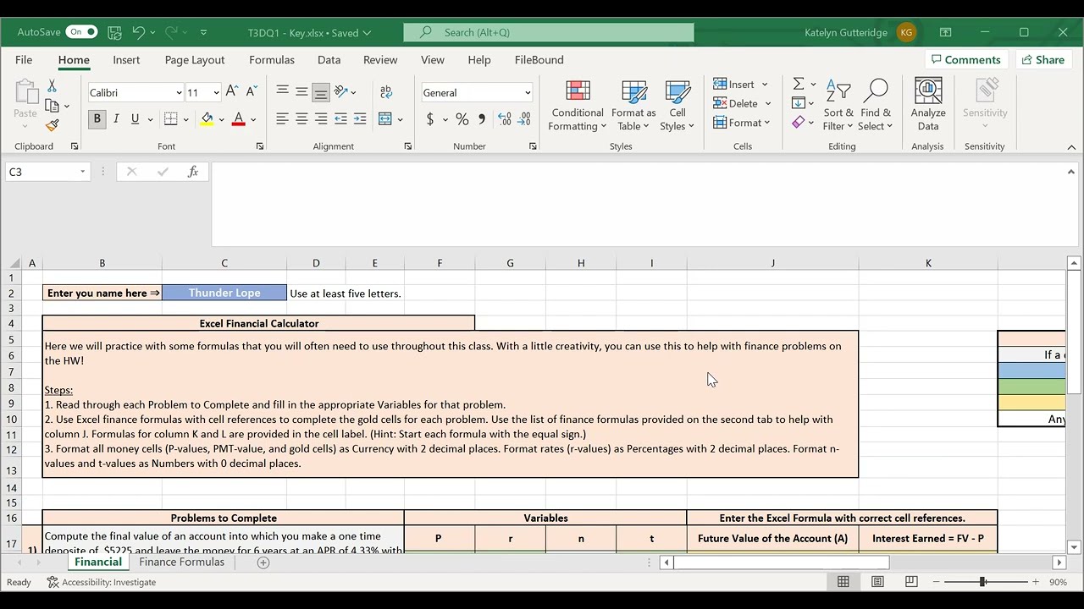Switch to the Formulas tab

click(272, 60)
